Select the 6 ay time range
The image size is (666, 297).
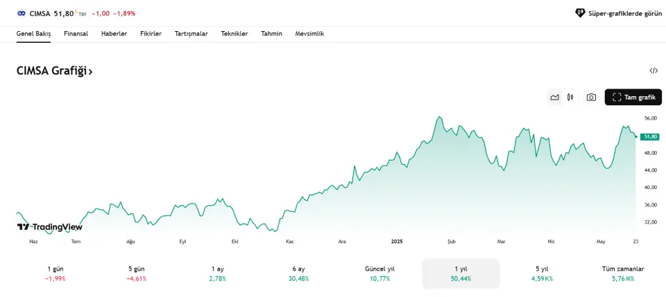pos(298,273)
